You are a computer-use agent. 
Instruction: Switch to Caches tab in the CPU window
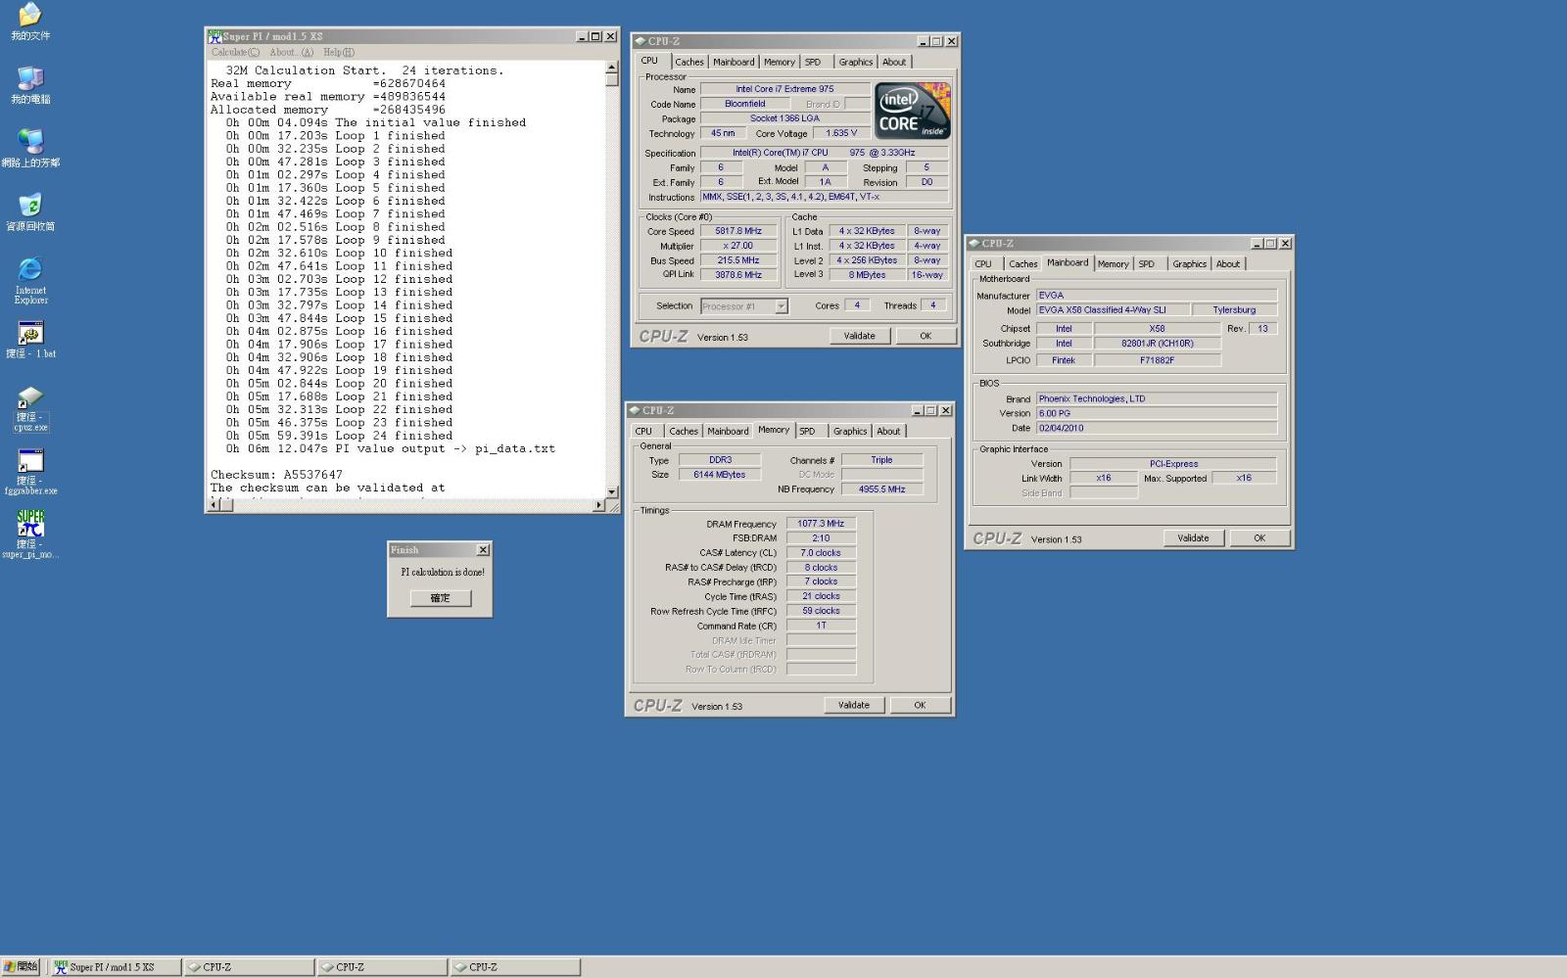[689, 62]
